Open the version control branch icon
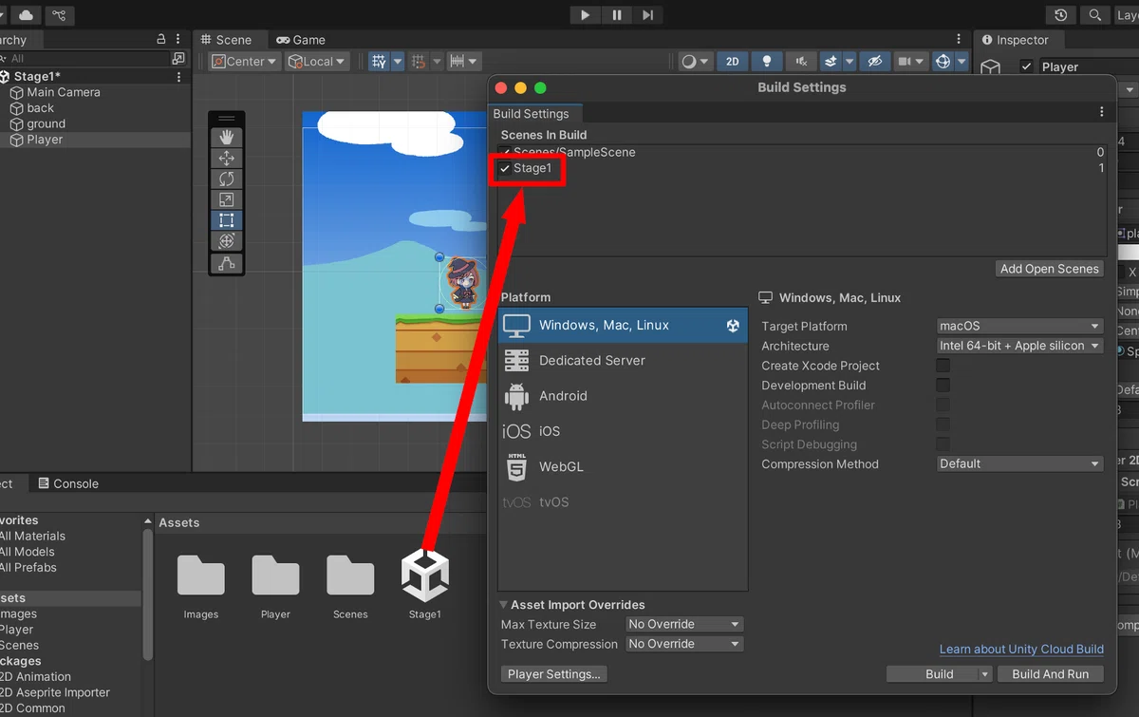Image resolution: width=1139 pixels, height=717 pixels. click(x=60, y=15)
